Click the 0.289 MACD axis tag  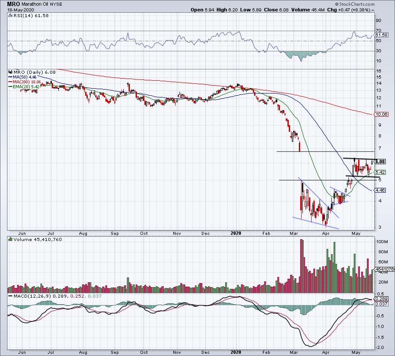pos(381,299)
